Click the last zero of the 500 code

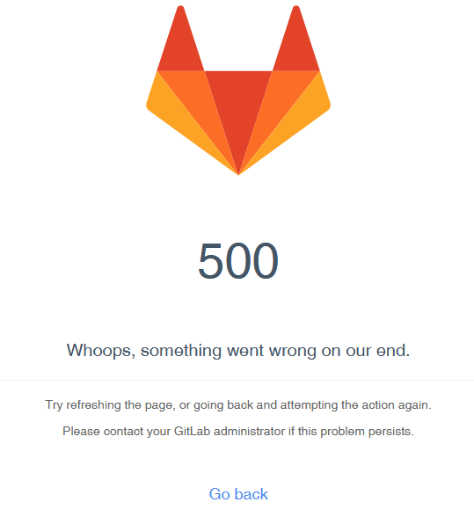(266, 260)
